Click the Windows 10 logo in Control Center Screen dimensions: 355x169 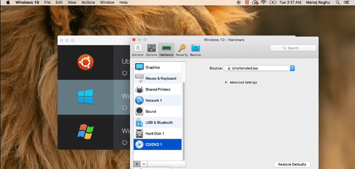point(85,97)
